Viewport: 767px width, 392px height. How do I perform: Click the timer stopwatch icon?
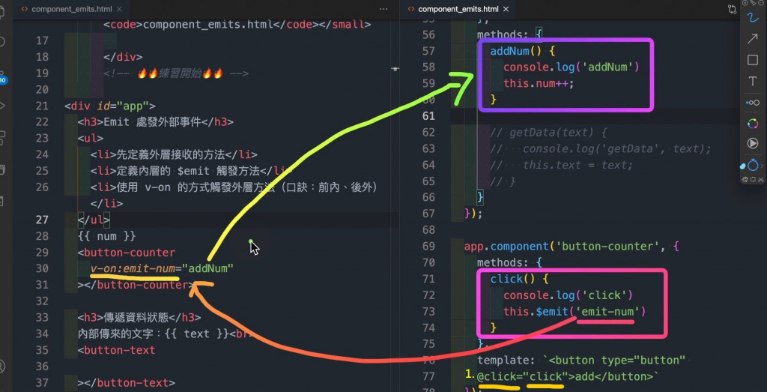pyautogui.click(x=753, y=165)
